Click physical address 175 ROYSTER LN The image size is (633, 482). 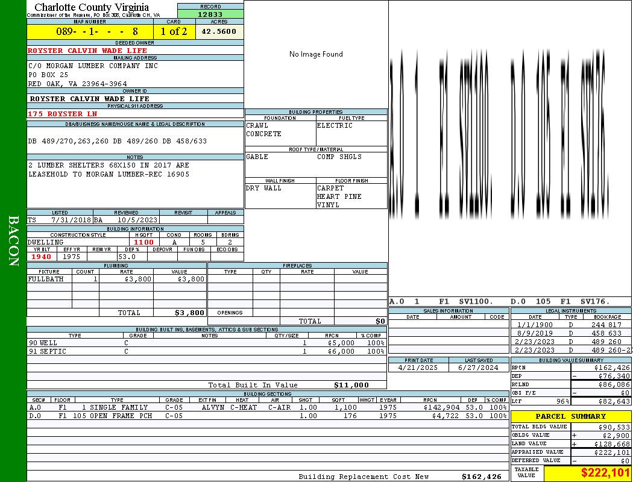62,114
